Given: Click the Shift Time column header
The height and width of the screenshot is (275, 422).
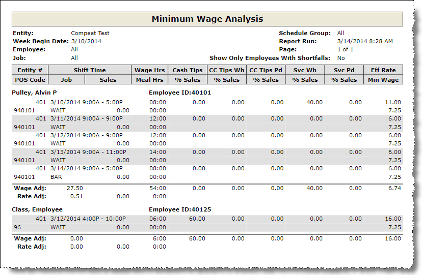Looking at the screenshot, I should pyautogui.click(x=89, y=70).
